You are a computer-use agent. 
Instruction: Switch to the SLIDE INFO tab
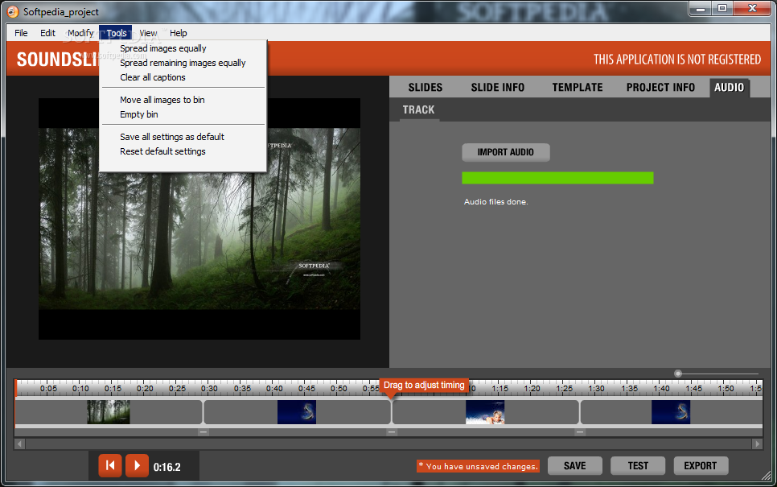(x=498, y=87)
